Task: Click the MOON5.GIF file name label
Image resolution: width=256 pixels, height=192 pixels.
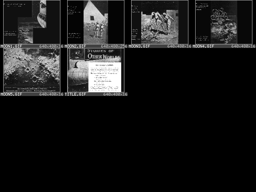Action: coord(11,94)
